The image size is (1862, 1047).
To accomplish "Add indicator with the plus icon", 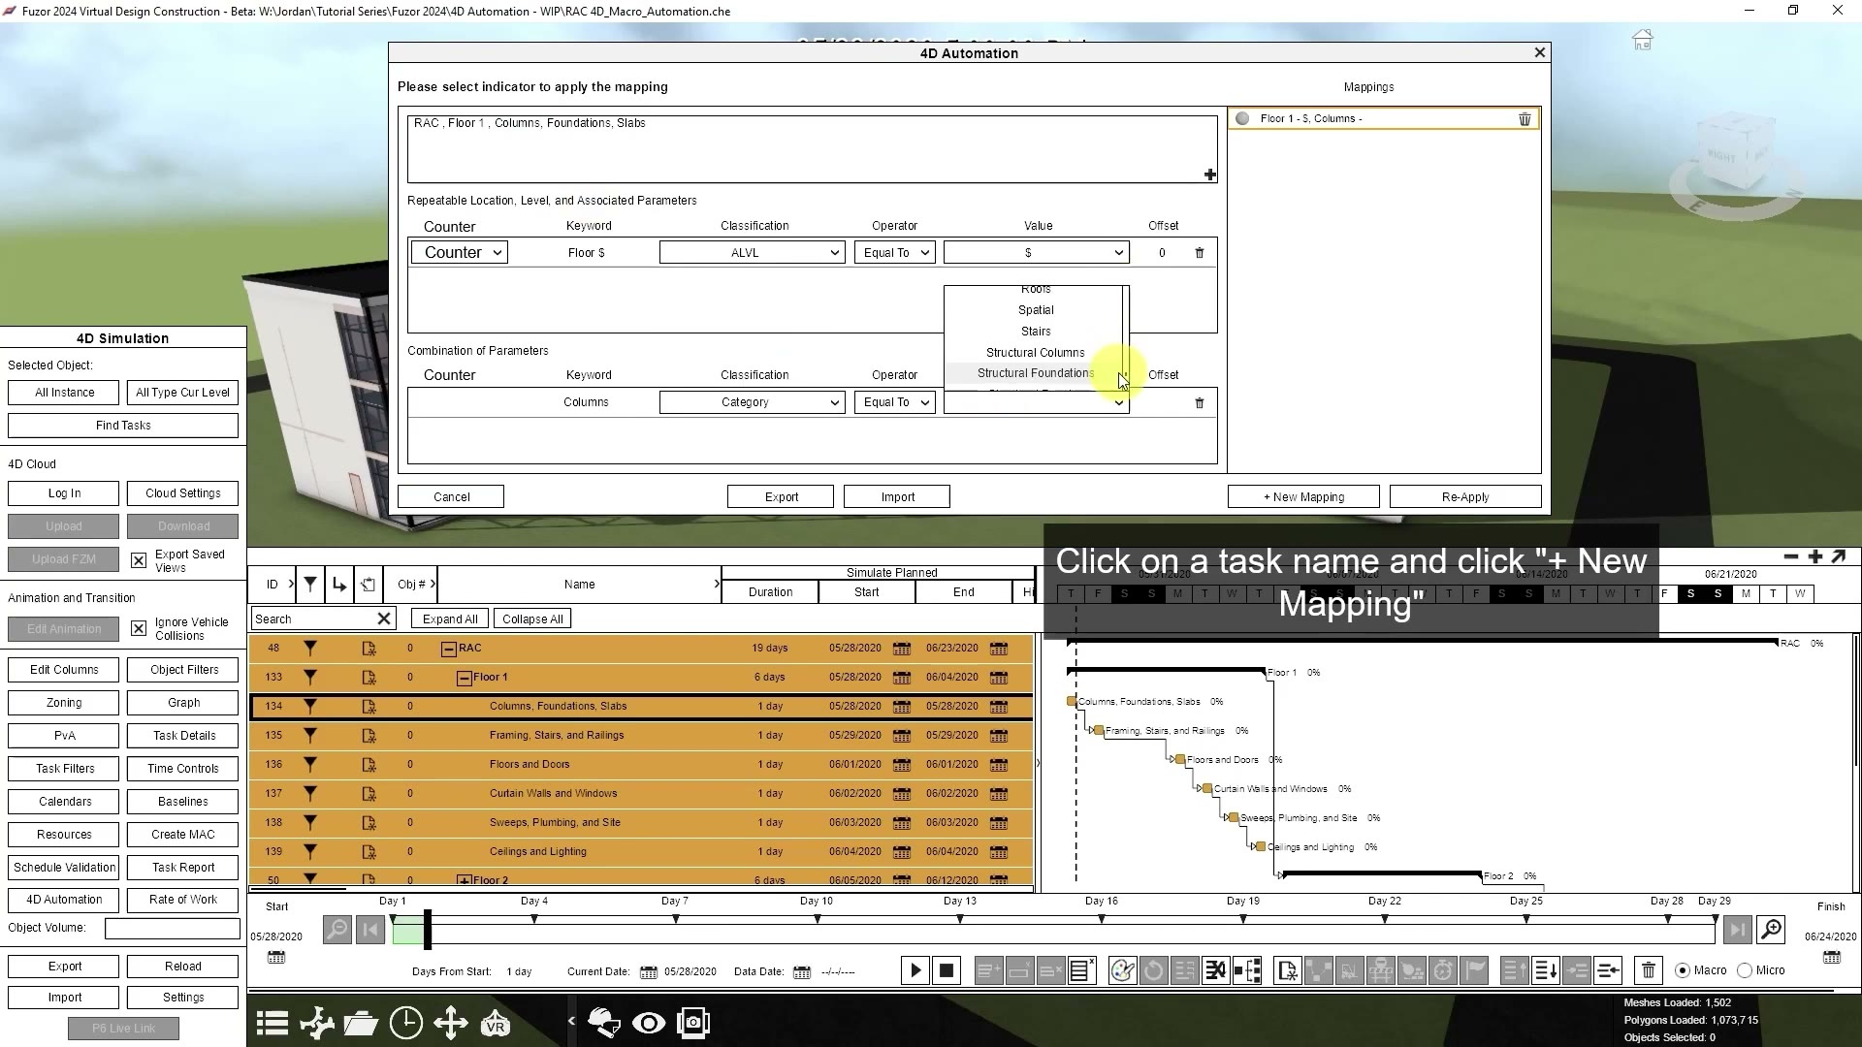I will pyautogui.click(x=1209, y=174).
